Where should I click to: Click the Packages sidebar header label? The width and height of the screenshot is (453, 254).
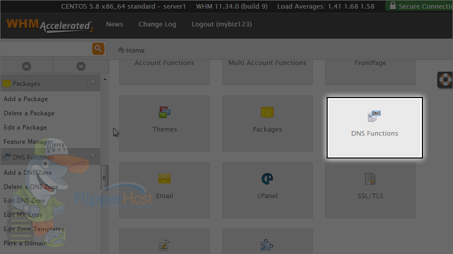[x=26, y=83]
